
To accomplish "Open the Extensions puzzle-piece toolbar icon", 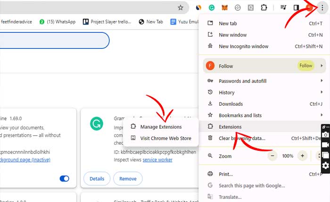I will 264,8.
